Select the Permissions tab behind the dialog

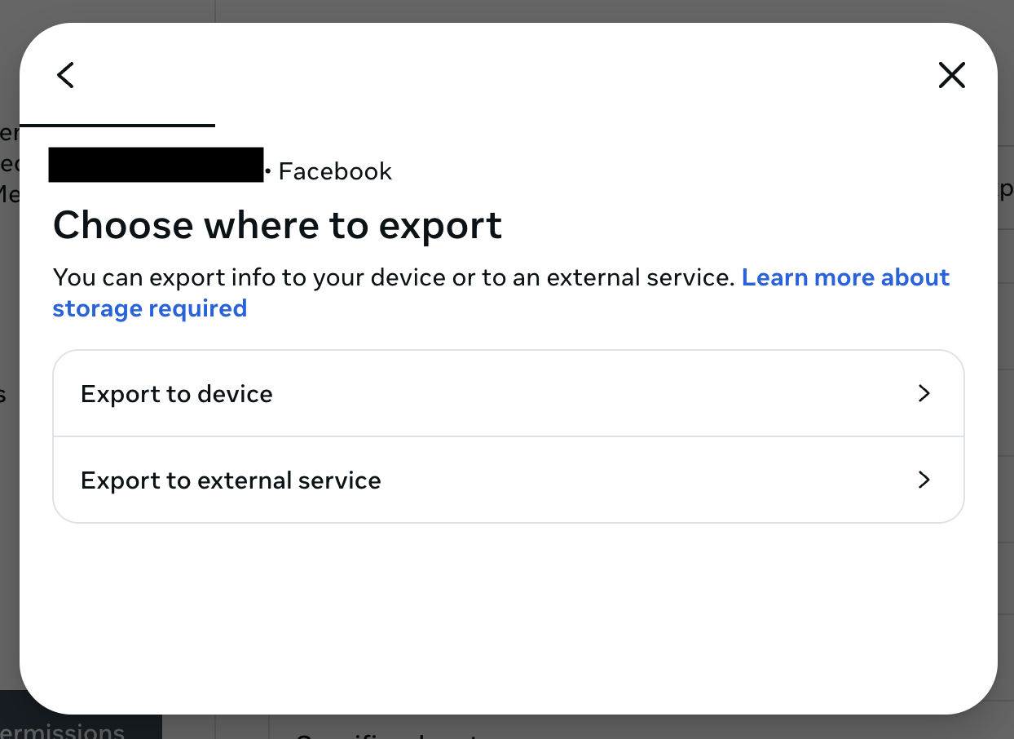pyautogui.click(x=61, y=730)
